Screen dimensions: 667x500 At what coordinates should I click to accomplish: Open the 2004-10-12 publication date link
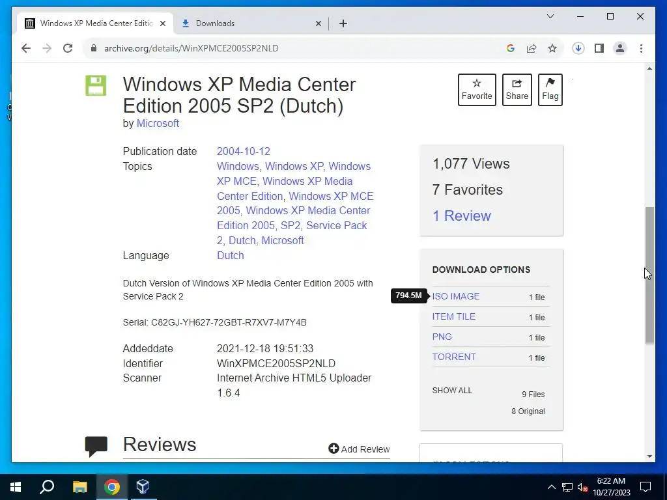coord(244,151)
